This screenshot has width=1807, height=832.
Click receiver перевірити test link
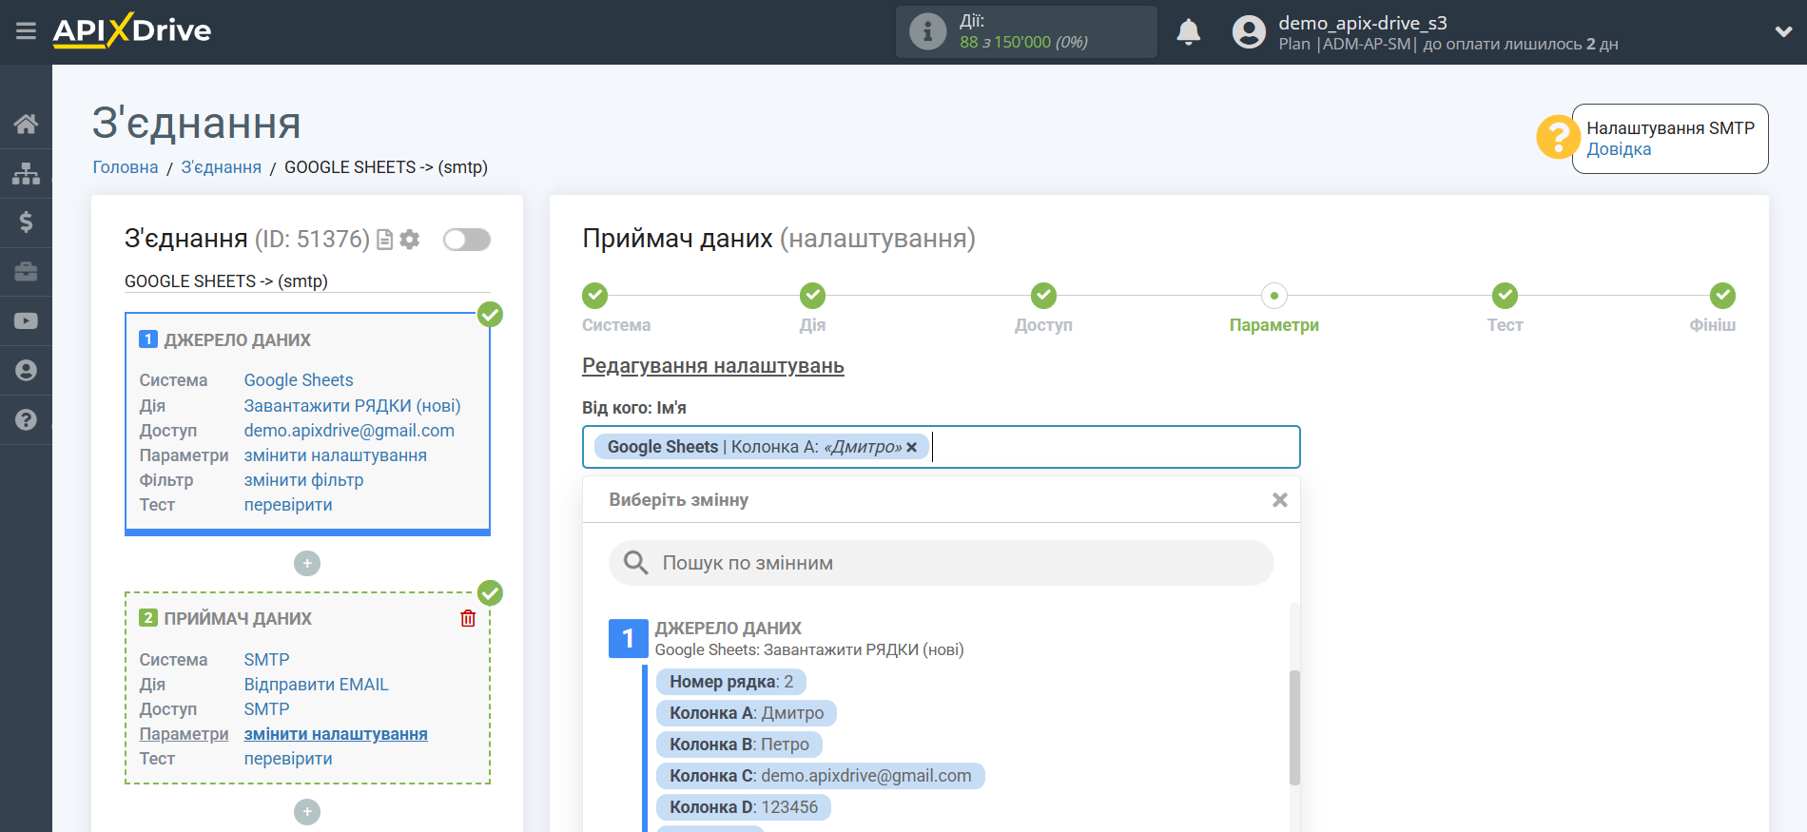pos(288,759)
